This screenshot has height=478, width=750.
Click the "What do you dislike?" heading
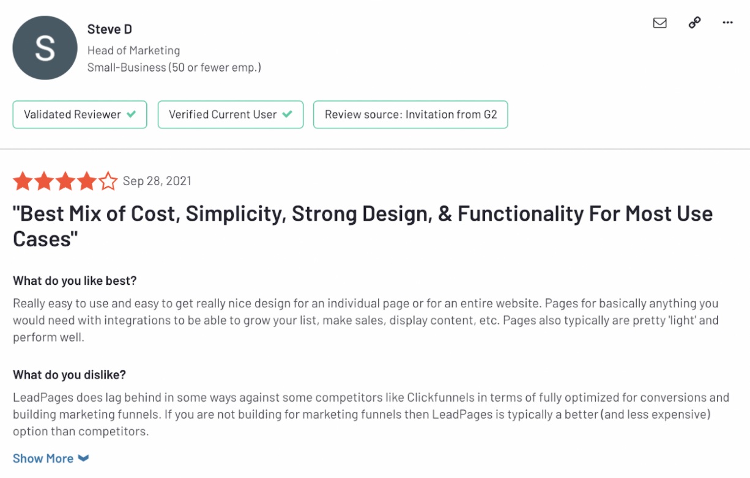coord(69,375)
